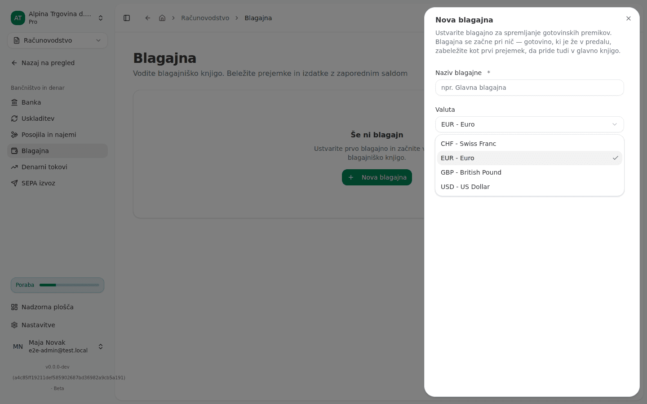Click the Blagajna breadcrumb text
Image resolution: width=647 pixels, height=404 pixels.
coord(258,18)
